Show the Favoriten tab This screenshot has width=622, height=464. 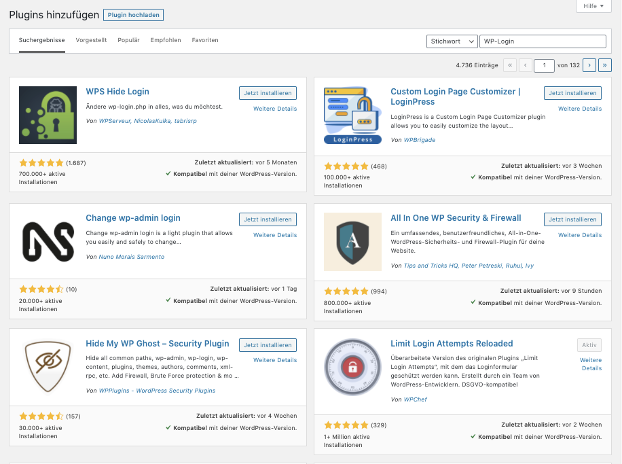point(205,40)
